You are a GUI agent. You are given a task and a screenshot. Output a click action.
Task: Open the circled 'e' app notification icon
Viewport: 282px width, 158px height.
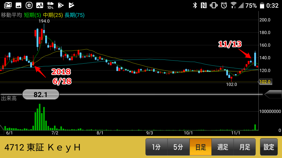coord(29,5)
